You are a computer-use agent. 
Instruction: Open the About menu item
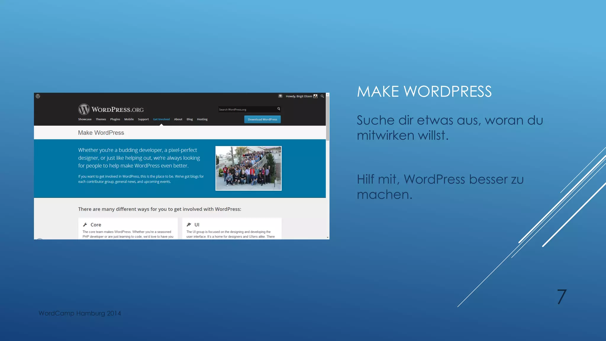coord(178,119)
